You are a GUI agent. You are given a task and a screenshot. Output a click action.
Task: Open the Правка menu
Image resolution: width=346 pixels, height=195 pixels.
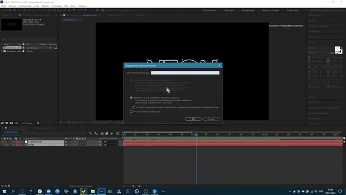click(x=12, y=6)
